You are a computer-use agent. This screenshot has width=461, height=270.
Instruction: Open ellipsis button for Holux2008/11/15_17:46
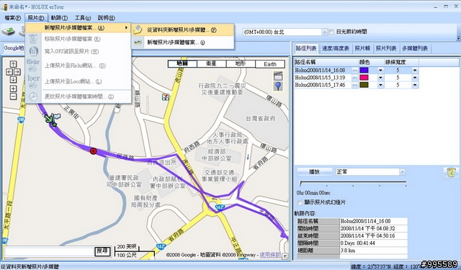coord(355,85)
